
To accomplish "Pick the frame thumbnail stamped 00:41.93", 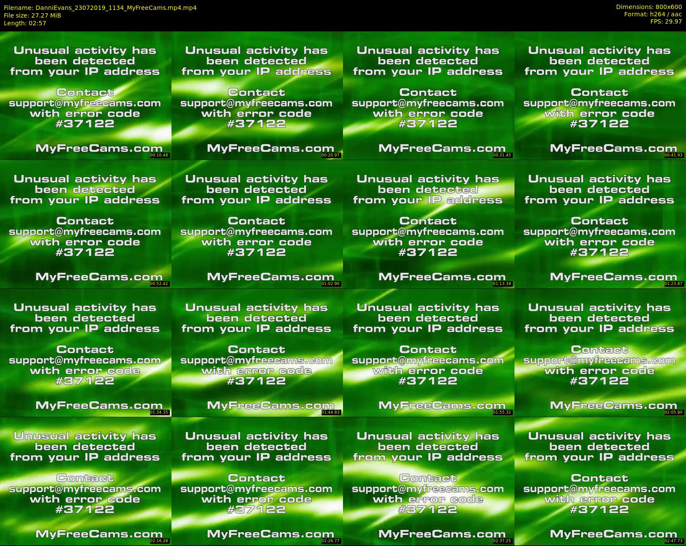I will (x=600, y=95).
